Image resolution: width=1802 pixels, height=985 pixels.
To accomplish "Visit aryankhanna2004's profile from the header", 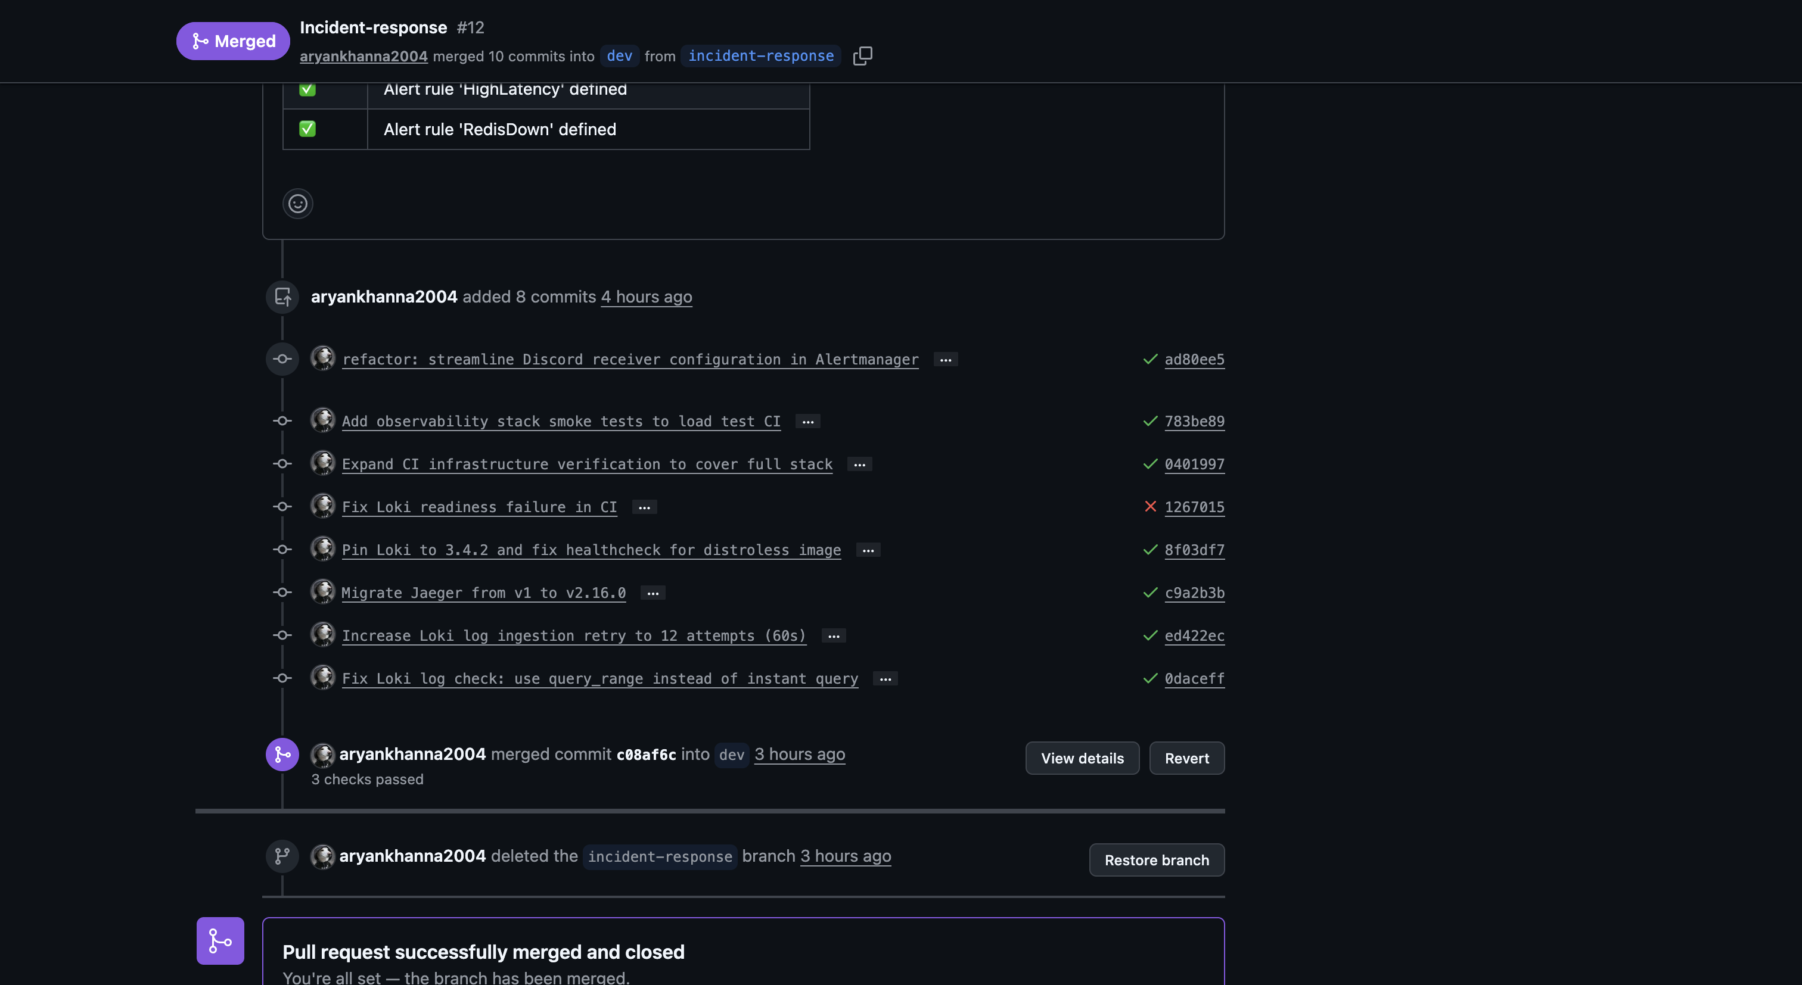I will pos(363,57).
